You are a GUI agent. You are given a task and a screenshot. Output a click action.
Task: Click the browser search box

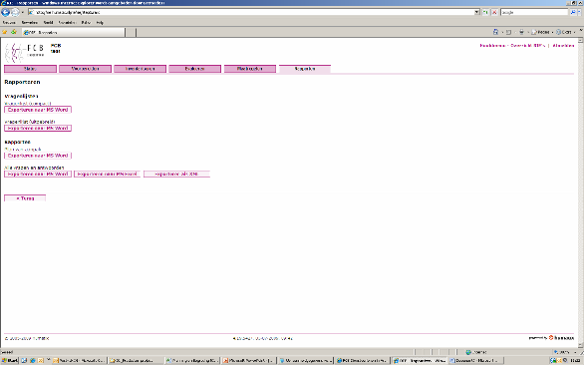(x=534, y=12)
